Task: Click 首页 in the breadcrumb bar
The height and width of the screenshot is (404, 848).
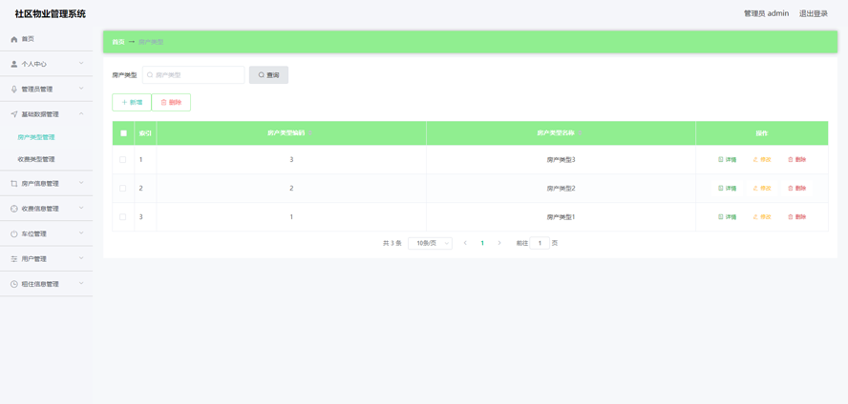Action: click(117, 42)
